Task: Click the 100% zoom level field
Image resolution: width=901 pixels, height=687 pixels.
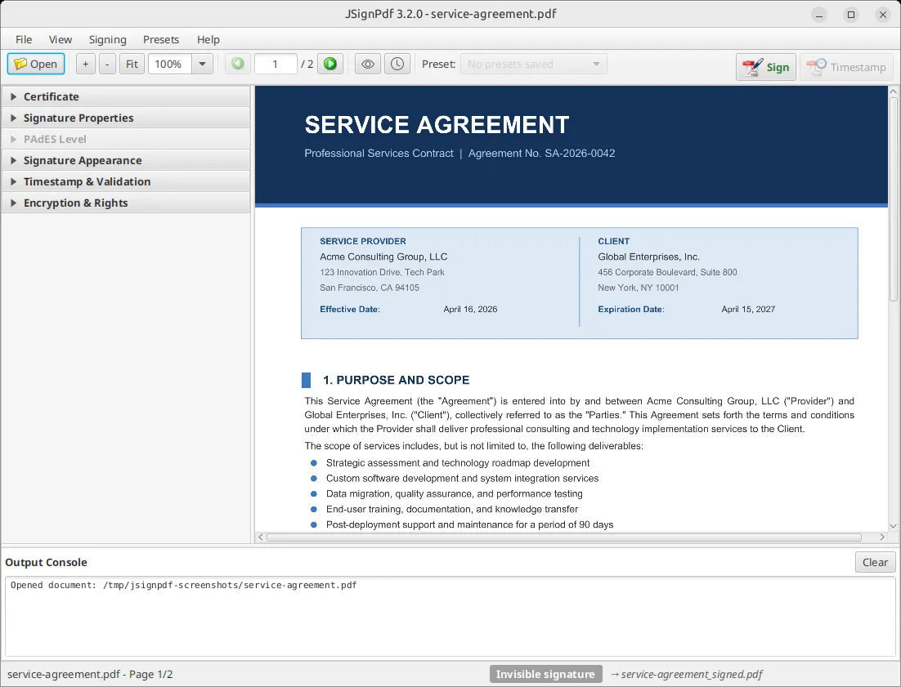Action: coord(169,64)
